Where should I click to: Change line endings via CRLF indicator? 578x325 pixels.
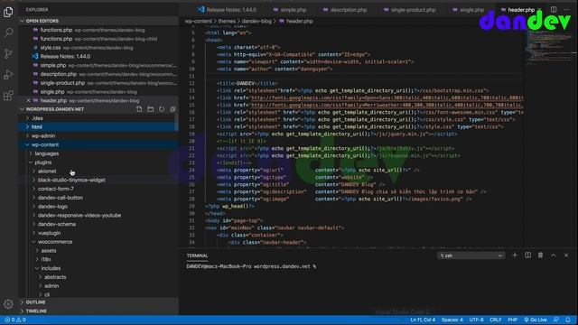[x=496, y=320]
